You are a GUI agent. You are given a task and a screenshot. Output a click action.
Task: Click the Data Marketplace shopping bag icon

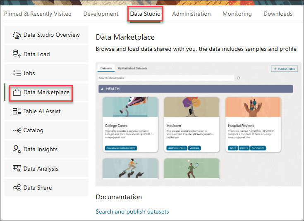tap(17, 93)
